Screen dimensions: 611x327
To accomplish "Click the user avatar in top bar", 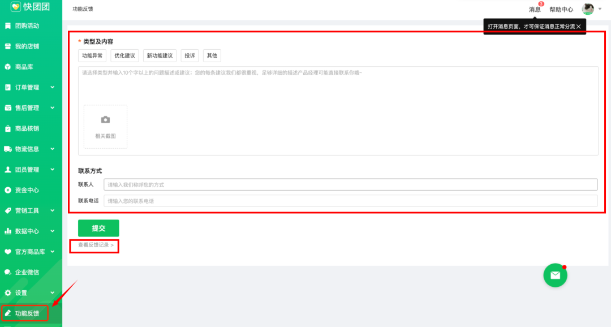I will (588, 9).
